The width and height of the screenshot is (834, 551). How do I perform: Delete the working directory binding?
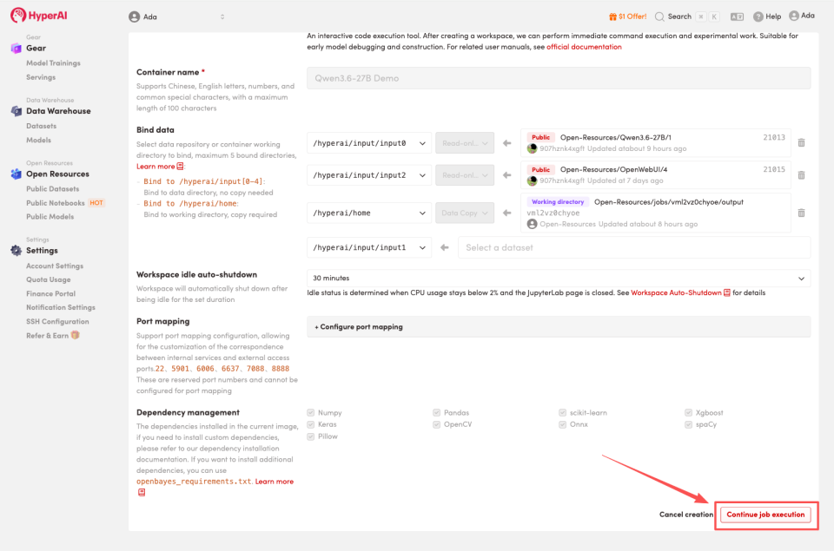click(801, 213)
